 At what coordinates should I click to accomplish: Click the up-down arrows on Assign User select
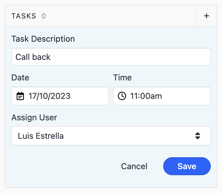click(x=198, y=136)
